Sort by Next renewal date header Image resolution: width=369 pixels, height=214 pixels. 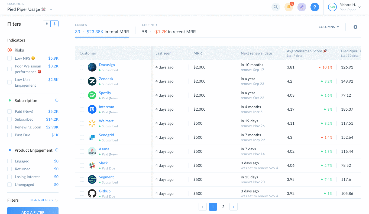tap(256, 53)
